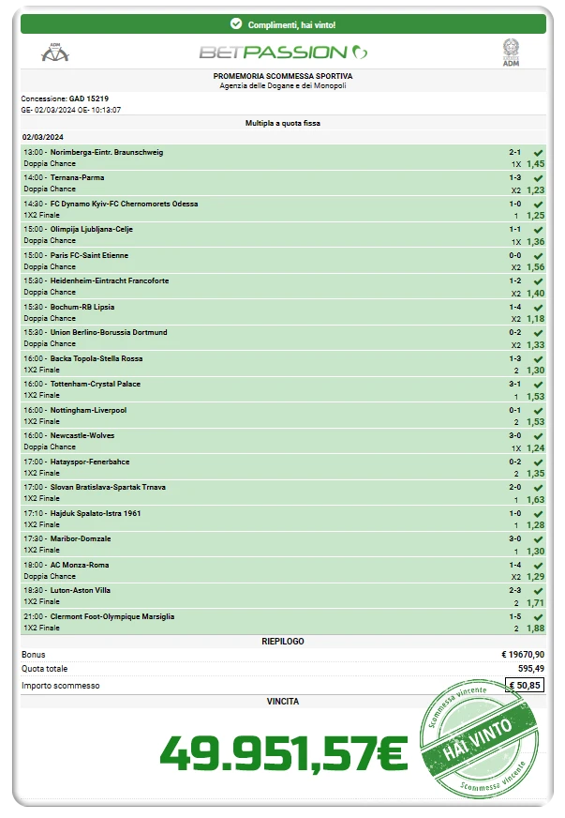Click the green check for Clermont Foot-Olympique Marsiglia

coord(539,617)
